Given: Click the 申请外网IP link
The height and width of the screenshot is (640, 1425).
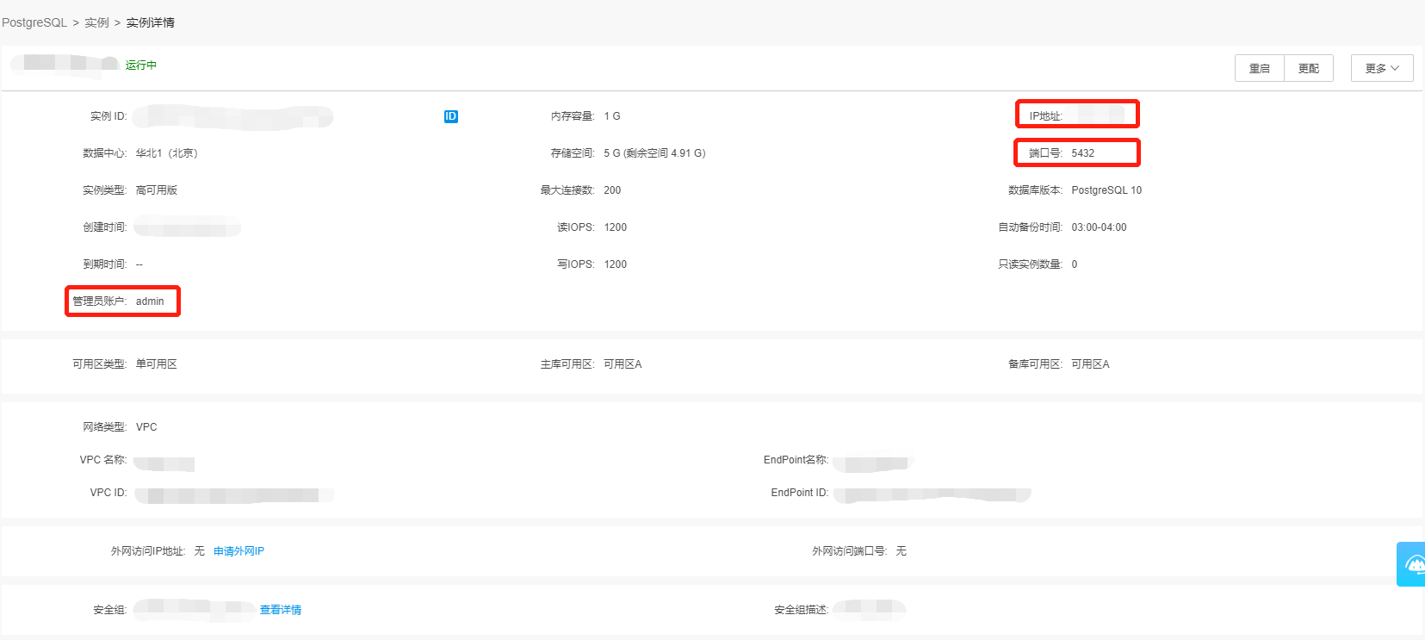Looking at the screenshot, I should point(239,551).
